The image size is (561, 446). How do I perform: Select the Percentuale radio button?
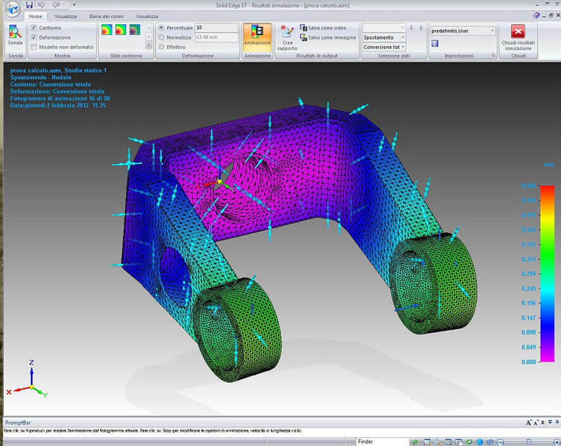(x=161, y=28)
